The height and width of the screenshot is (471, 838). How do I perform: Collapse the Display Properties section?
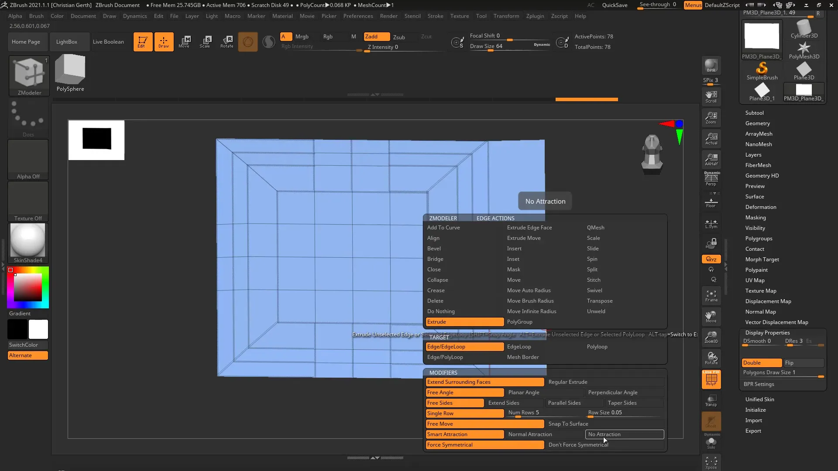(x=767, y=333)
